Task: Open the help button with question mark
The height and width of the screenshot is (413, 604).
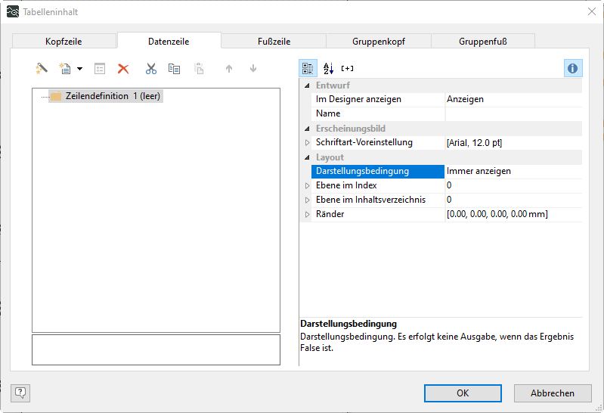Action: 20,393
